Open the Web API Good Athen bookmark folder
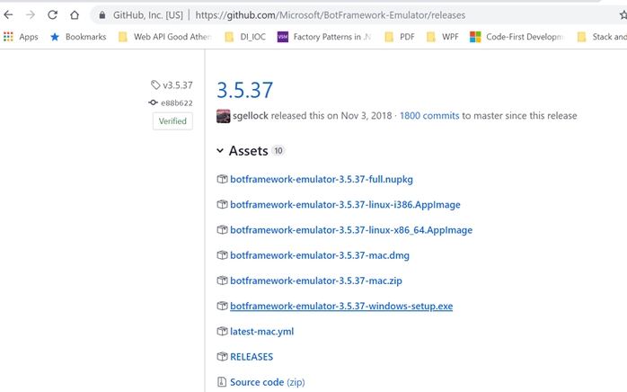The height and width of the screenshot is (392, 627). click(165, 37)
